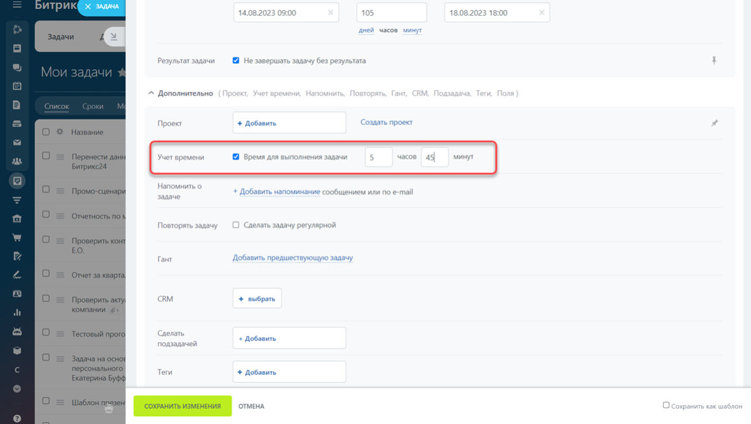The width and height of the screenshot is (751, 424).
Task: Open the box market icon in sidebar
Action: (17, 350)
